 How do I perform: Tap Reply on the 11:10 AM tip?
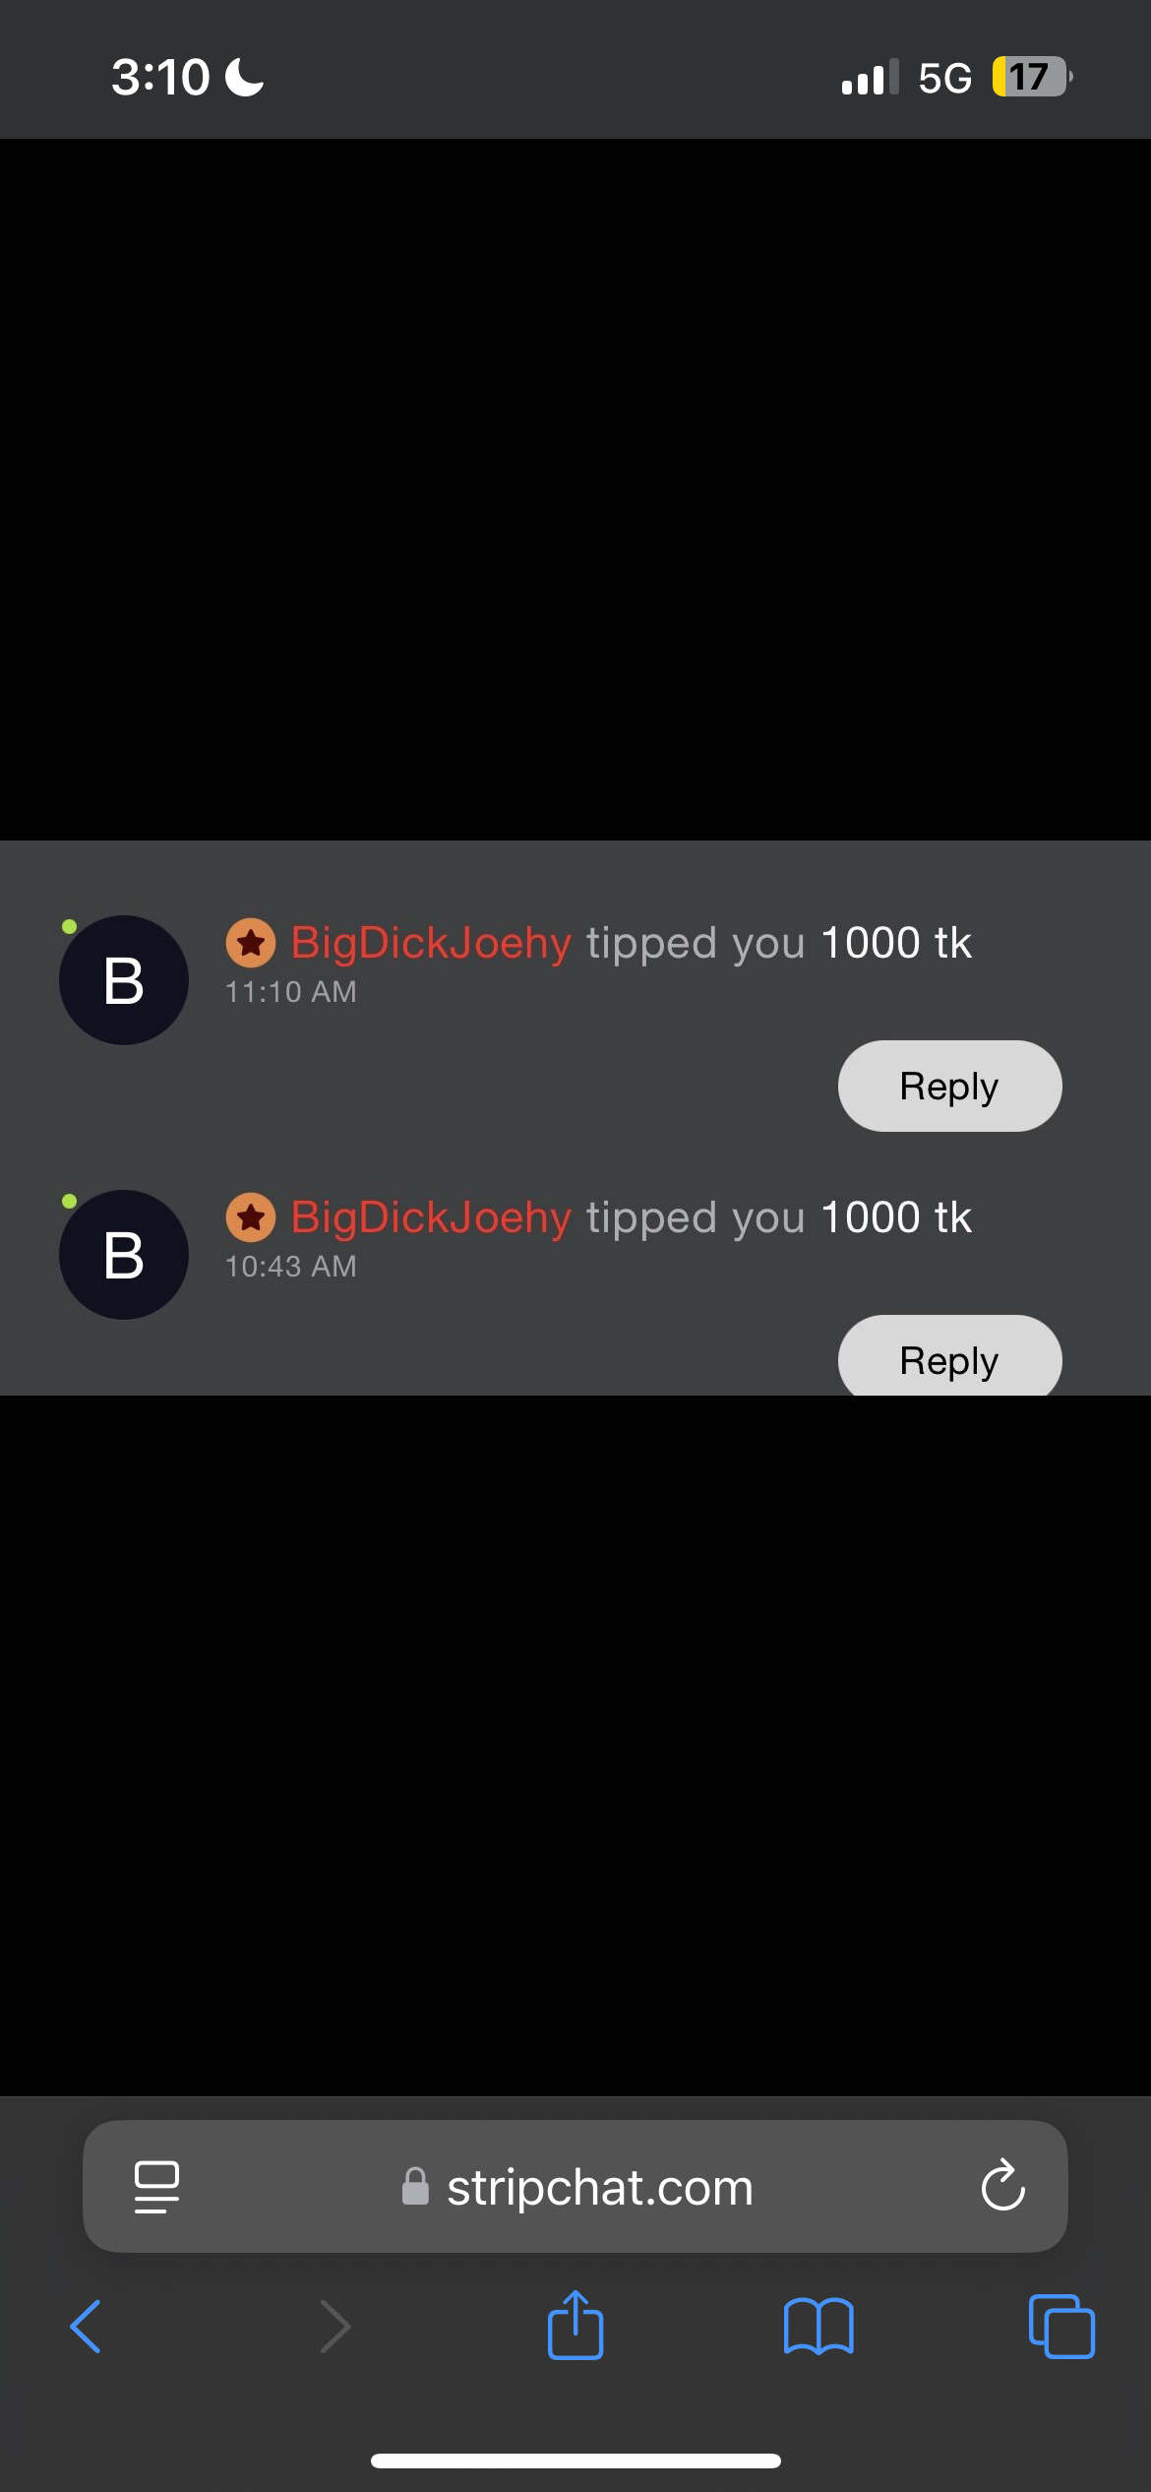point(949,1086)
